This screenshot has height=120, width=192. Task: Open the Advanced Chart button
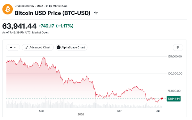38,47
